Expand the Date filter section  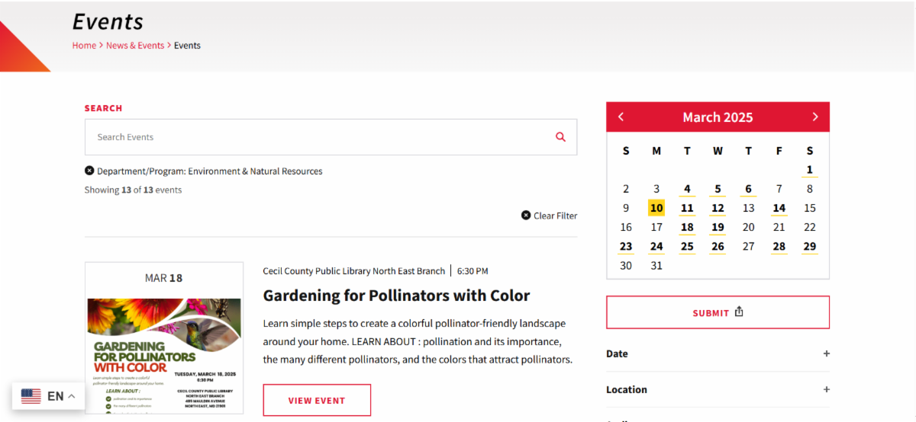coord(826,353)
